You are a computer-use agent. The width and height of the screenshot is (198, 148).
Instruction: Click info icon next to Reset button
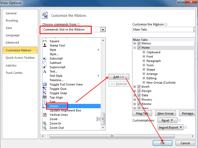pyautogui.click(x=179, y=120)
